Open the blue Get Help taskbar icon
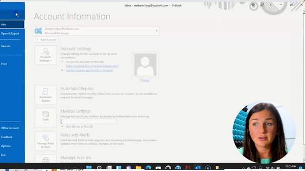Viewport: 305px width, 171px height. (x=178, y=168)
